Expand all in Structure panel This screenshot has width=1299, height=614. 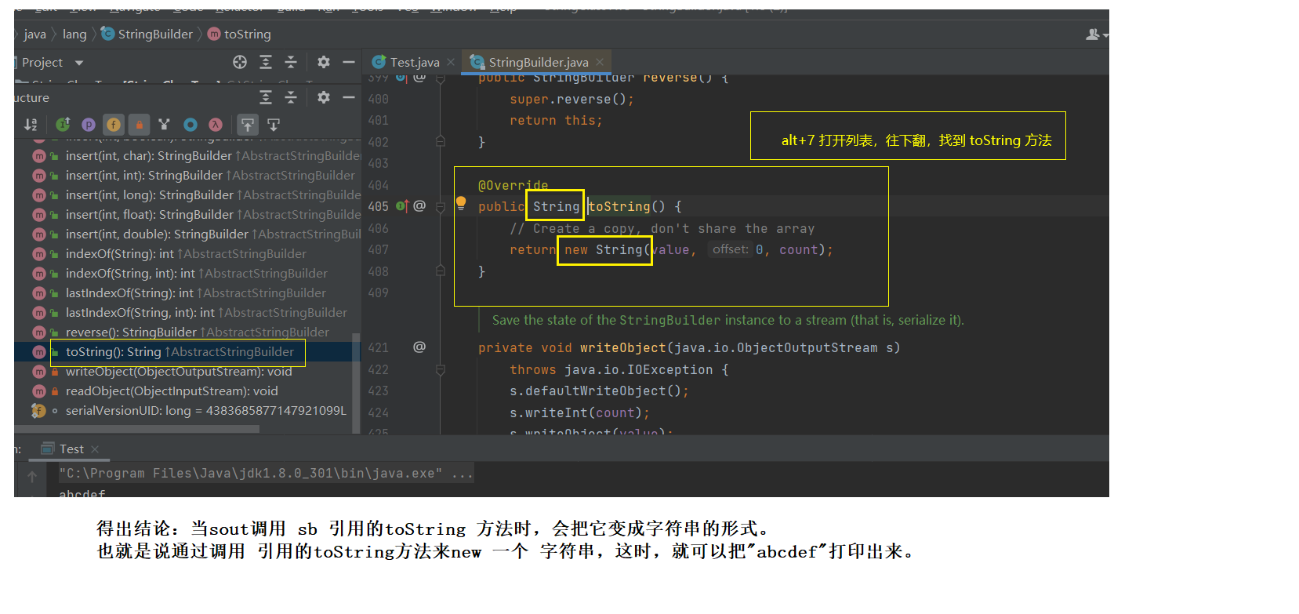pyautogui.click(x=266, y=97)
